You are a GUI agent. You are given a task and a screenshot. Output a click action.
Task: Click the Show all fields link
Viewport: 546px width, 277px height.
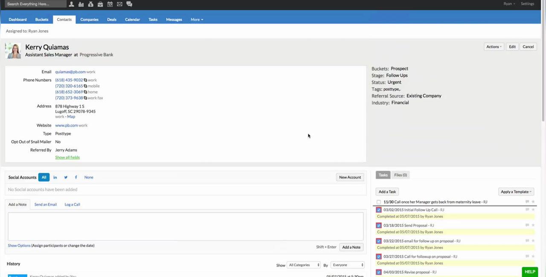[x=67, y=157]
